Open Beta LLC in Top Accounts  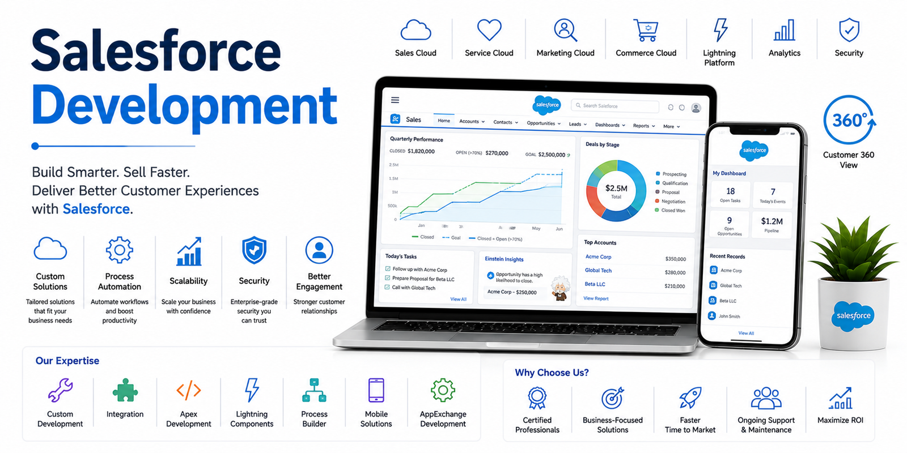[x=595, y=284]
